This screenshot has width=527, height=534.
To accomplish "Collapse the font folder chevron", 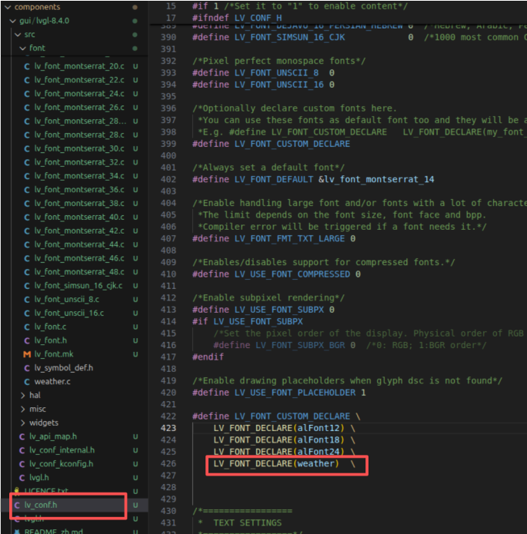I will pos(22,48).
